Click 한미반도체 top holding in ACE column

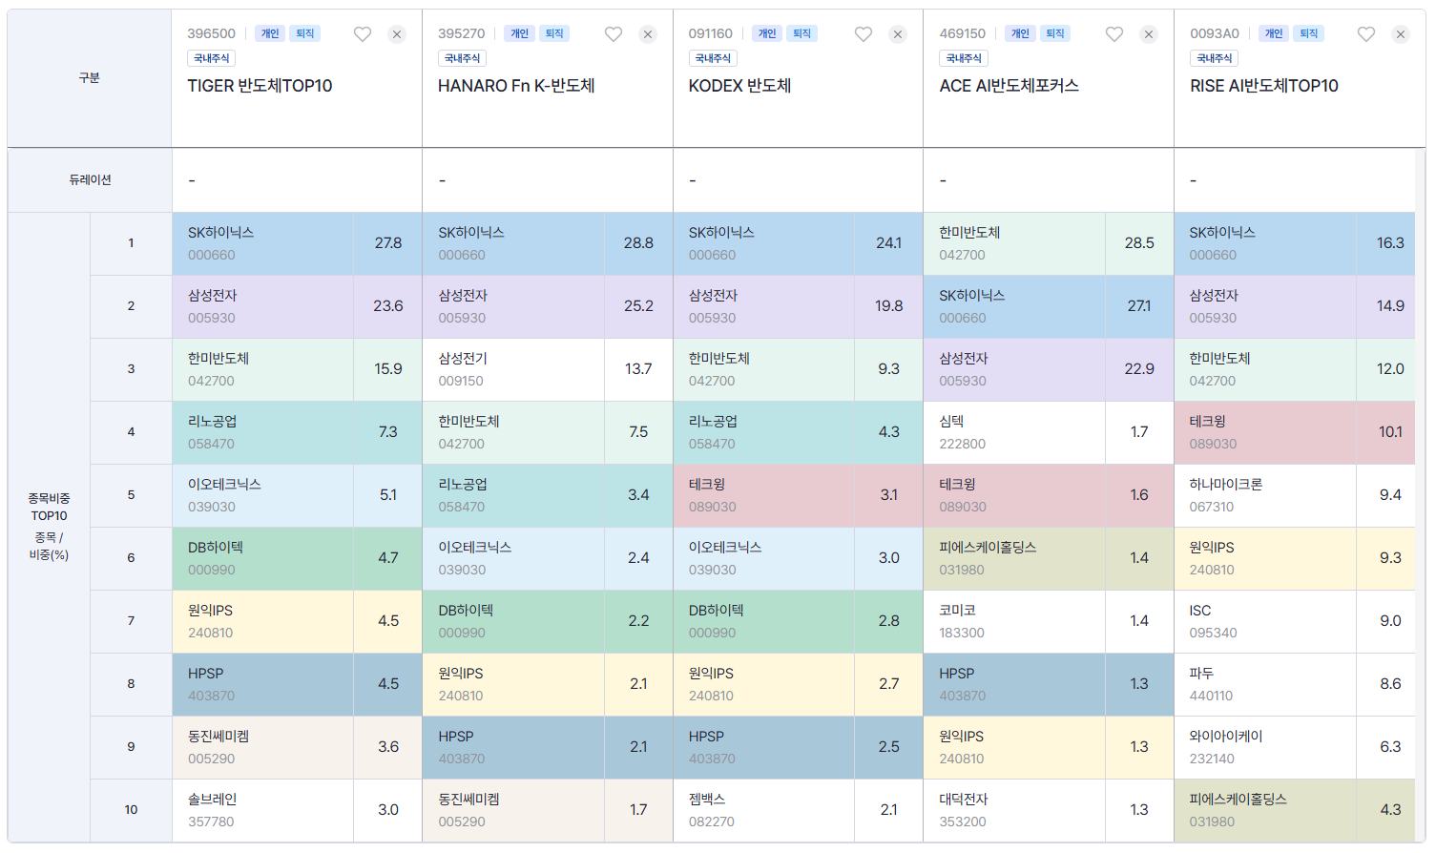point(969,233)
